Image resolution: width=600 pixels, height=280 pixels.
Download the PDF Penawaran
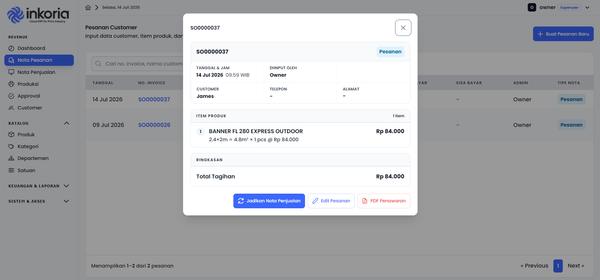[384, 201]
